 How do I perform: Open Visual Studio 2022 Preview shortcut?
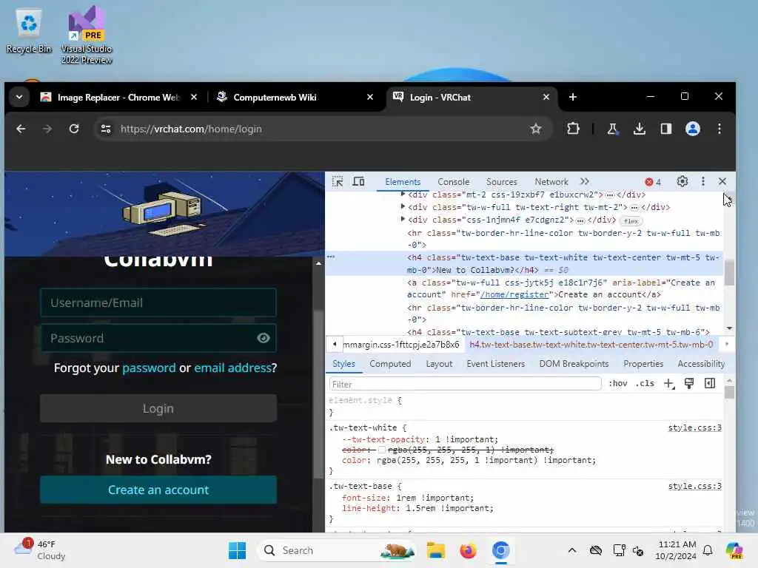click(x=87, y=35)
